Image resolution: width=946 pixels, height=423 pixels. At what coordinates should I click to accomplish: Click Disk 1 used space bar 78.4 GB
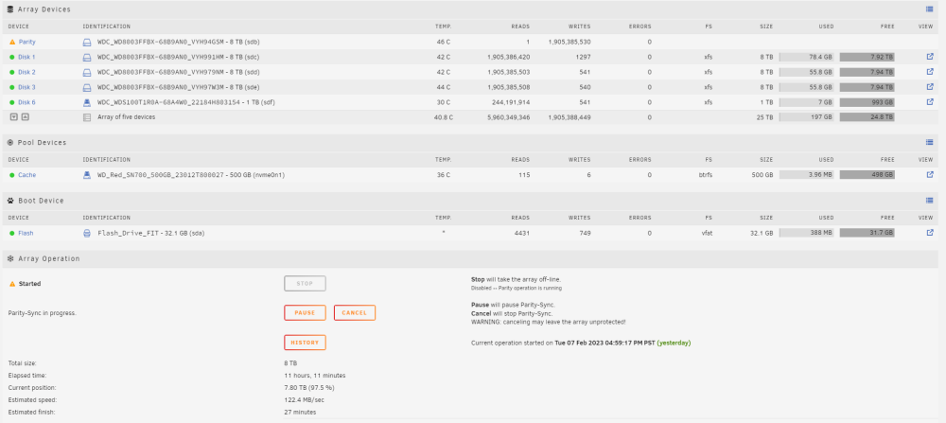807,58
